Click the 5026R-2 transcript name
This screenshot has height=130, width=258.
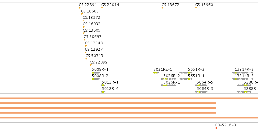pos(172,76)
